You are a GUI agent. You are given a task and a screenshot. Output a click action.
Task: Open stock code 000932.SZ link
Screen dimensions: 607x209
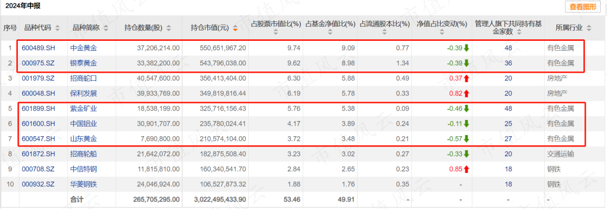tap(38, 184)
